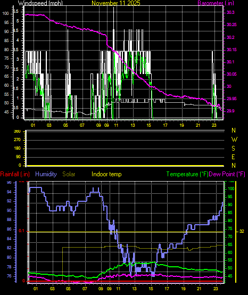Click the 94 humidity scale value
This screenshot has width=248, height=295.
(9, 192)
